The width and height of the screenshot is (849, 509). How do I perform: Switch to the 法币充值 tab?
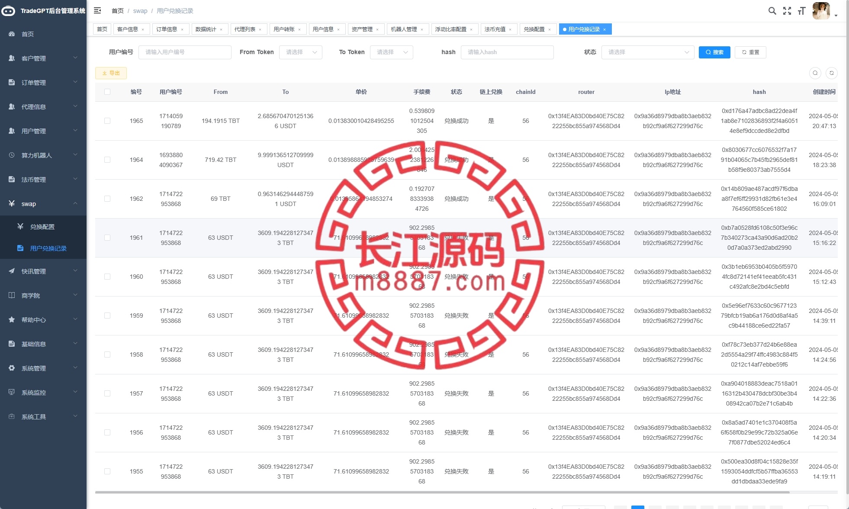[498, 29]
